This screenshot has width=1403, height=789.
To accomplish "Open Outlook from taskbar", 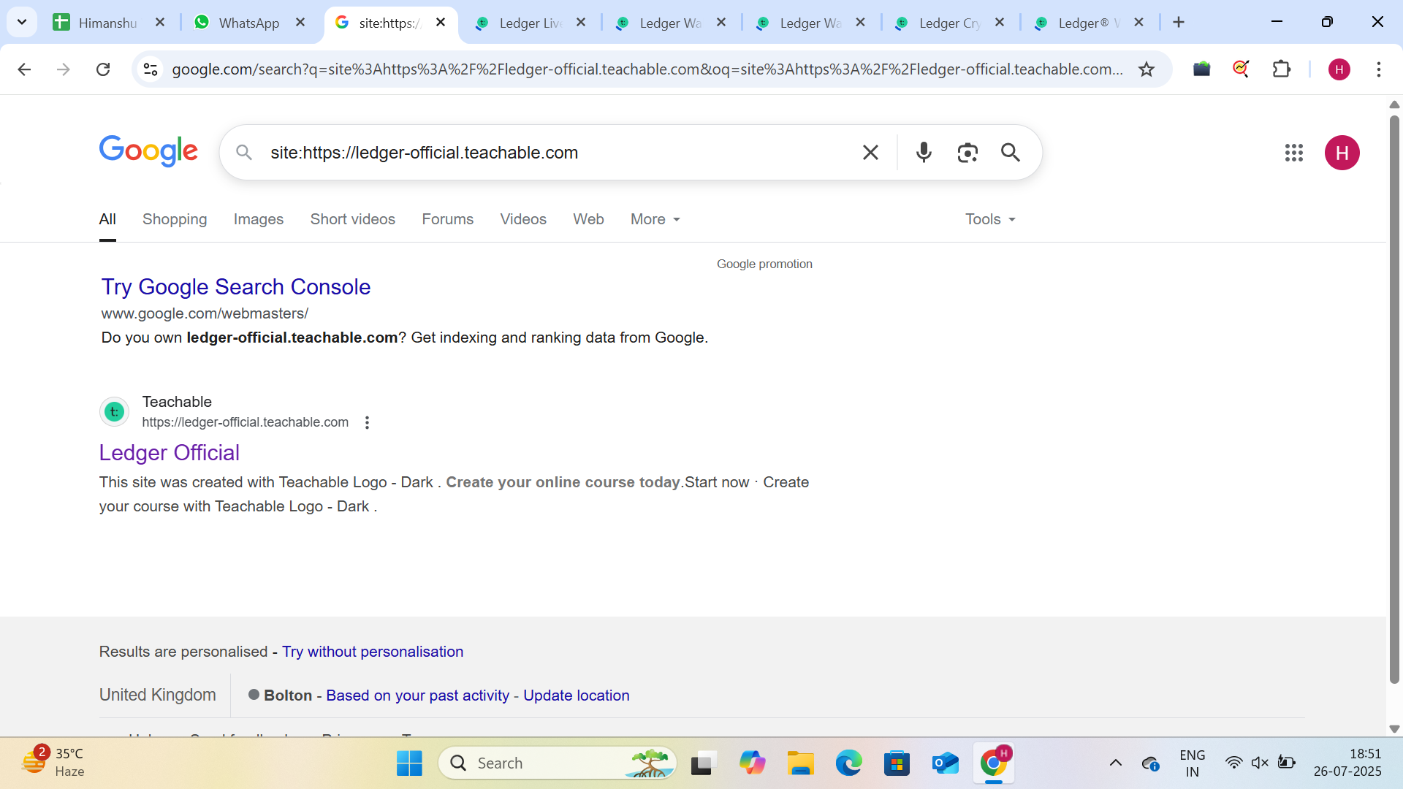I will click(945, 763).
